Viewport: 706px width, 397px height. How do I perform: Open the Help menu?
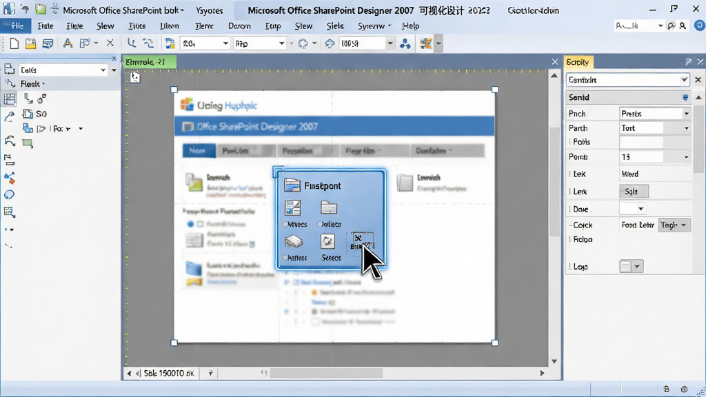click(410, 26)
